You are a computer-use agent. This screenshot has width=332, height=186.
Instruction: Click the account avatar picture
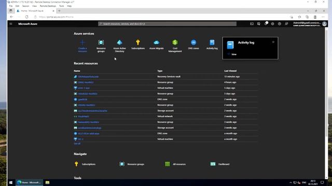coord(324,24)
